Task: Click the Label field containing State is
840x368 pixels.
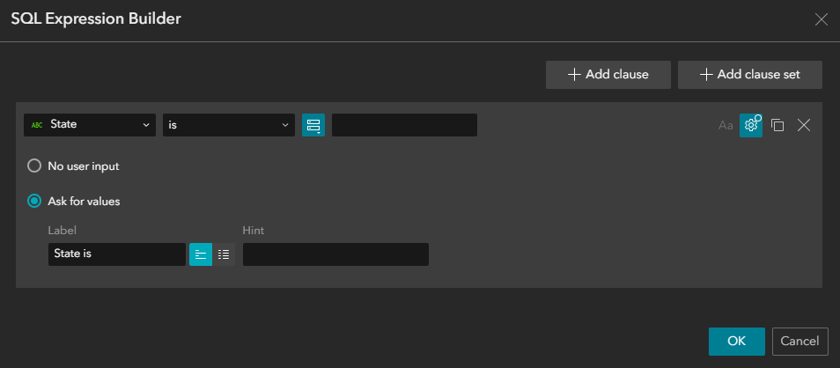Action: [117, 254]
